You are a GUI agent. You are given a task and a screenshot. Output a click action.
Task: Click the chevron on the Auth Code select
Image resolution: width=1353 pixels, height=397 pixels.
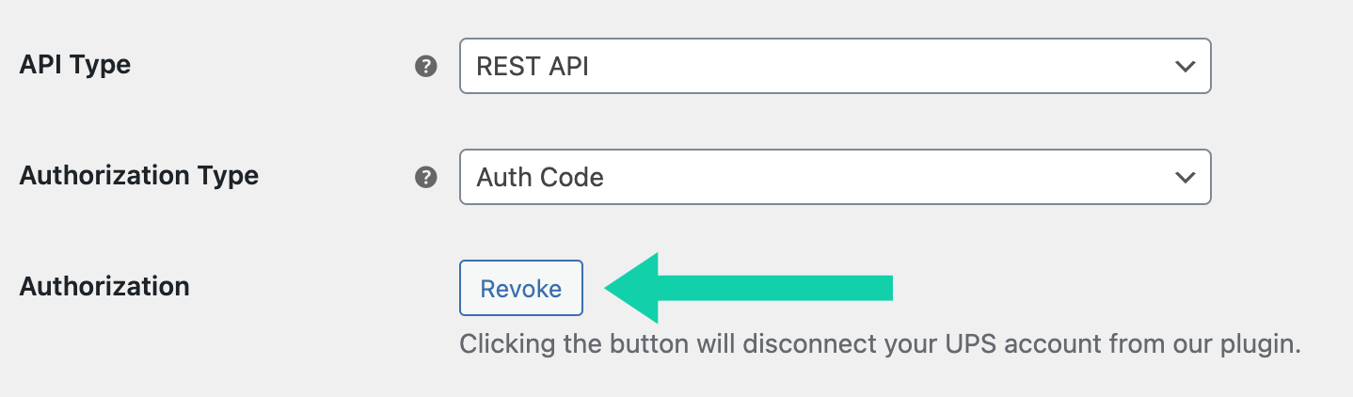pyautogui.click(x=1185, y=178)
